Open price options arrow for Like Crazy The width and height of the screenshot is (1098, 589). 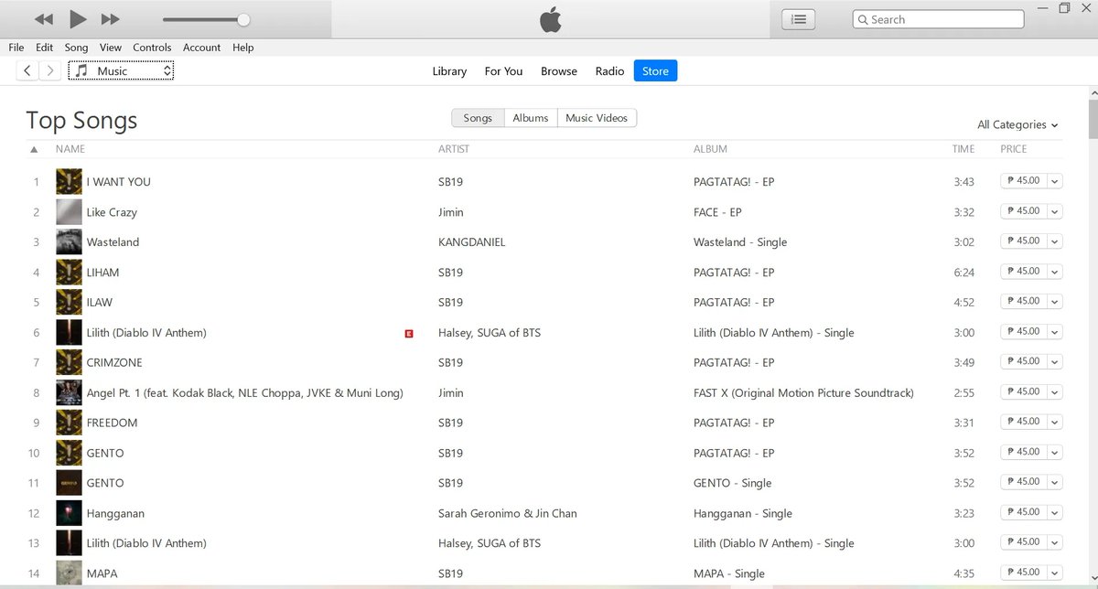point(1055,211)
